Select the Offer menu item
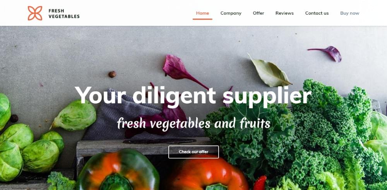The width and height of the screenshot is (387, 190). pos(259,13)
